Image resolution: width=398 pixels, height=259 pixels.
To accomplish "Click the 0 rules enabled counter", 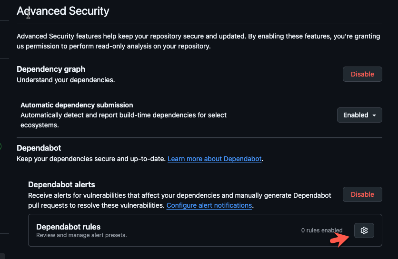I will pos(322,230).
